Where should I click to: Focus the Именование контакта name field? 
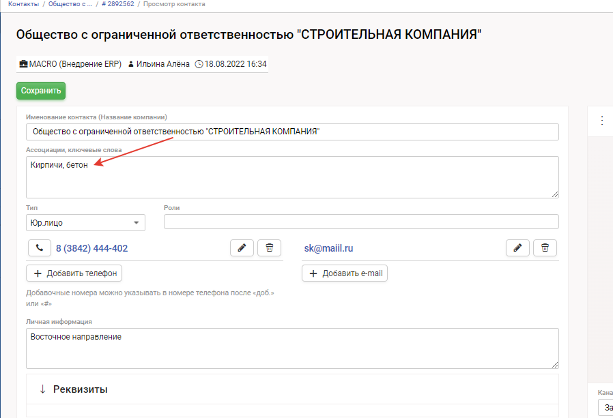point(292,132)
